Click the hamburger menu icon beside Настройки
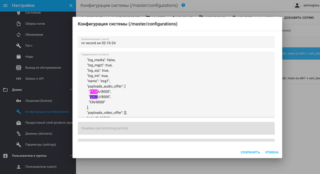This screenshot has height=174, width=320. click(5, 6)
